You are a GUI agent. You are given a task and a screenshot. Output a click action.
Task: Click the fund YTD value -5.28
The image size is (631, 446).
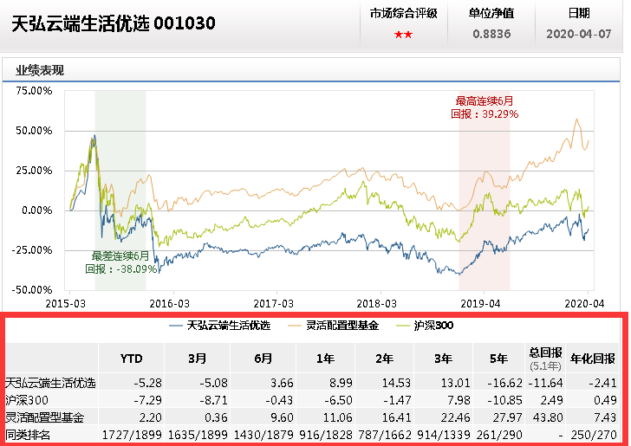coord(147,383)
